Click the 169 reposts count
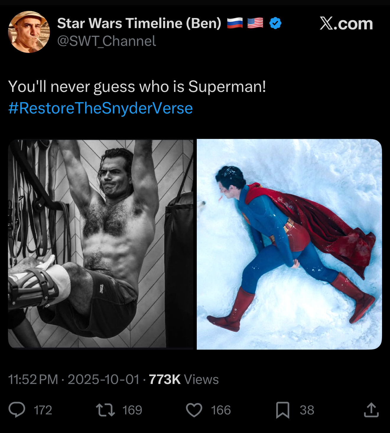Viewport: 390px width, 433px height. pyautogui.click(x=132, y=410)
